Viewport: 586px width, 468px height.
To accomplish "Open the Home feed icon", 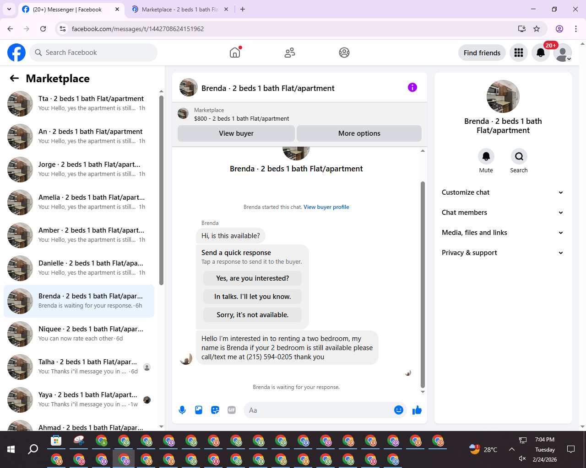I will click(x=235, y=53).
